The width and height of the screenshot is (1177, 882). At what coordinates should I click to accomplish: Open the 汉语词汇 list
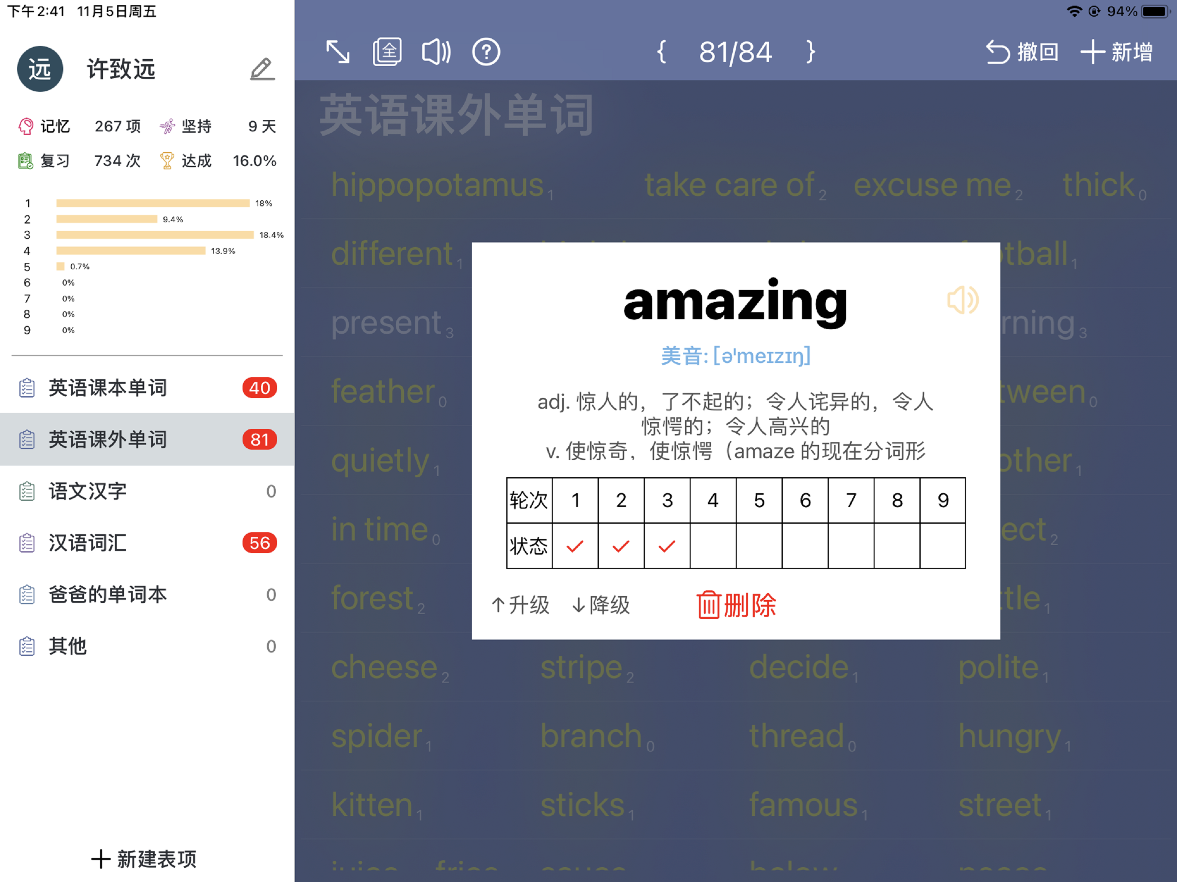147,543
